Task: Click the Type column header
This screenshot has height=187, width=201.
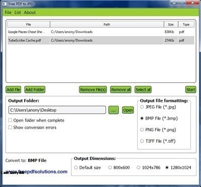Action: pos(186,25)
